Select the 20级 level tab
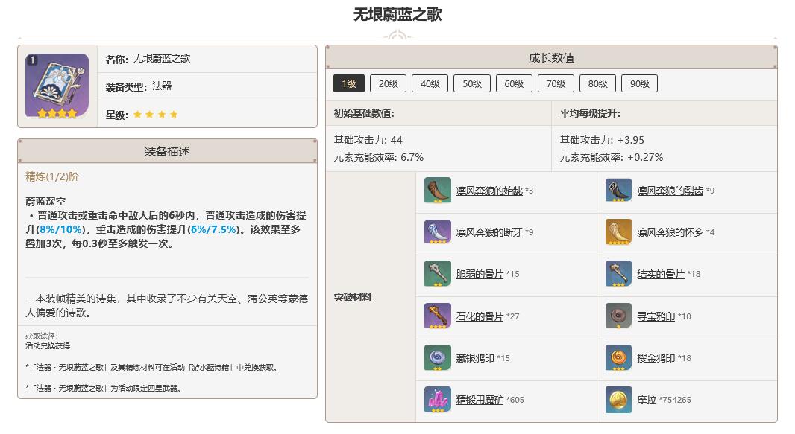 [389, 83]
